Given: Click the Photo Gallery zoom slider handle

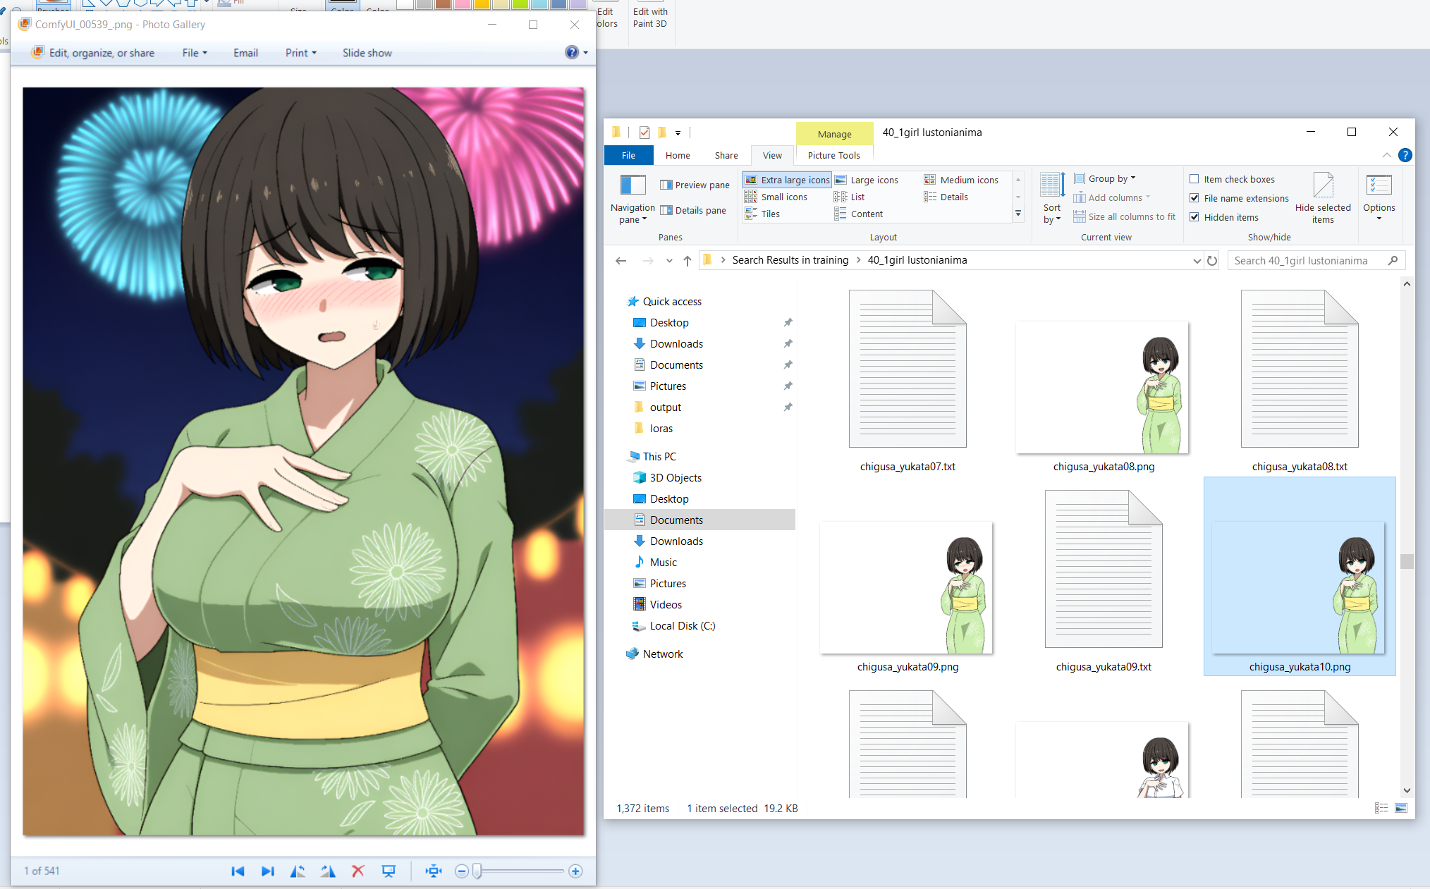Looking at the screenshot, I should click(x=477, y=871).
